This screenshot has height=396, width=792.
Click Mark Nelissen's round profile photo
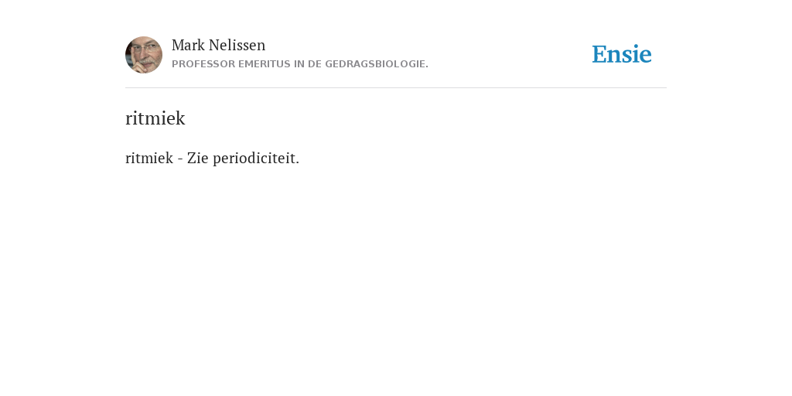[144, 55]
